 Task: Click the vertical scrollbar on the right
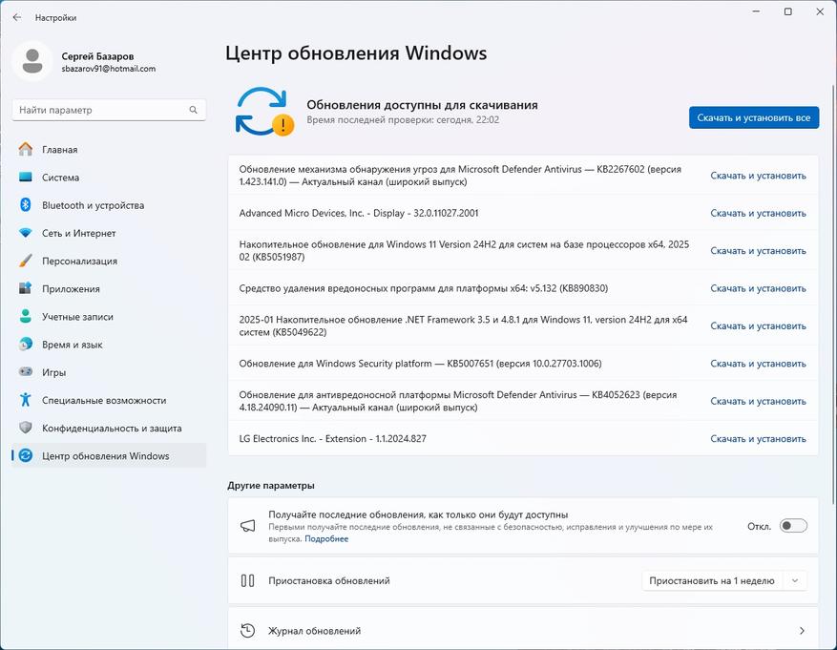coord(833,294)
